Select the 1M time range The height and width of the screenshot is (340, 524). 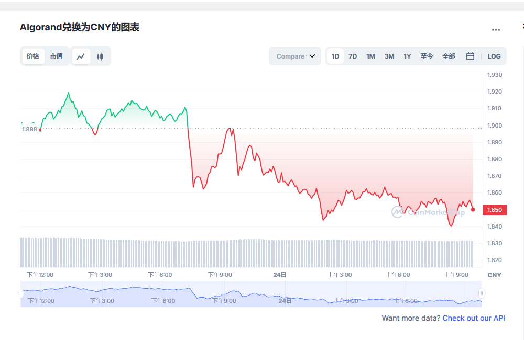(370, 56)
